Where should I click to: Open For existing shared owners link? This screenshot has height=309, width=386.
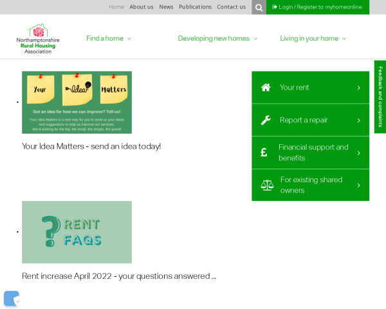tap(311, 185)
